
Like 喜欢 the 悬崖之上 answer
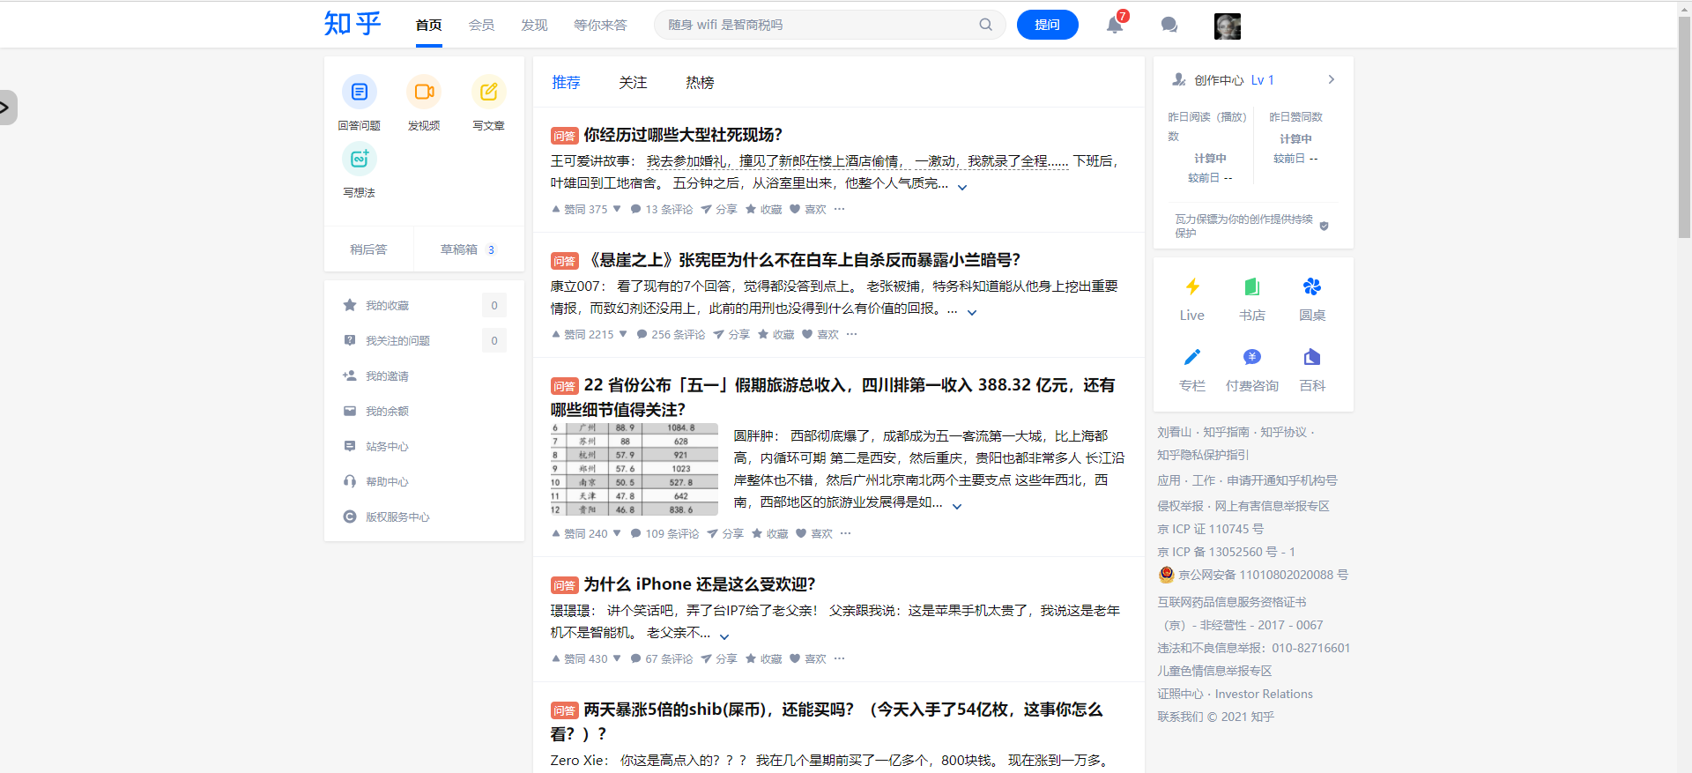(820, 335)
